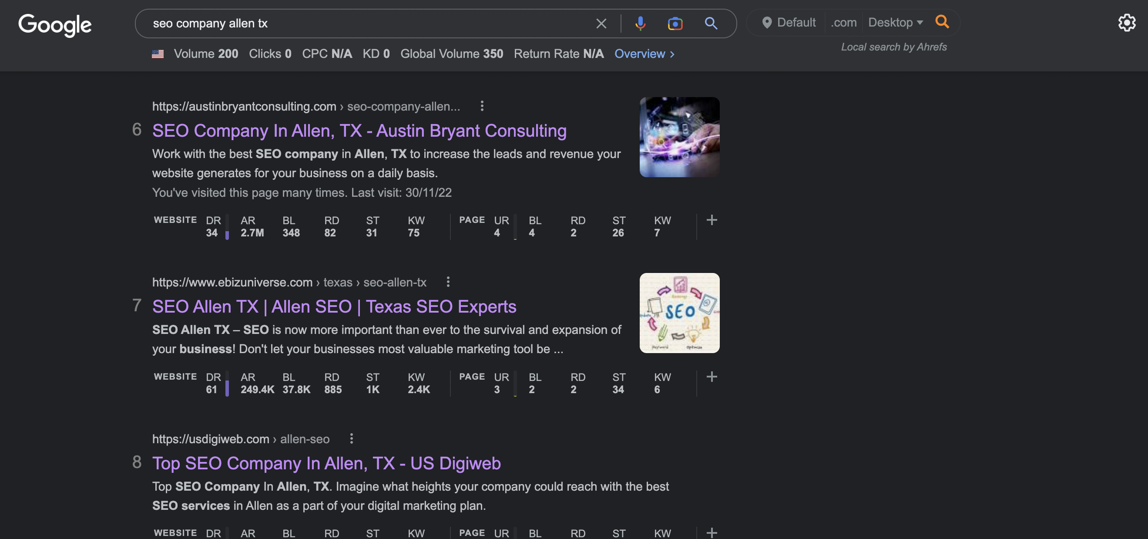Open the .com domain selector
The width and height of the screenshot is (1148, 539).
(843, 22)
